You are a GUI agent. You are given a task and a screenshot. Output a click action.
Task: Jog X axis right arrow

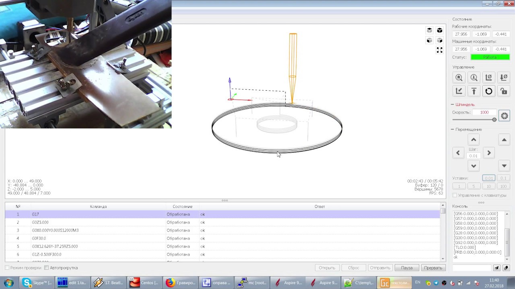click(x=489, y=153)
